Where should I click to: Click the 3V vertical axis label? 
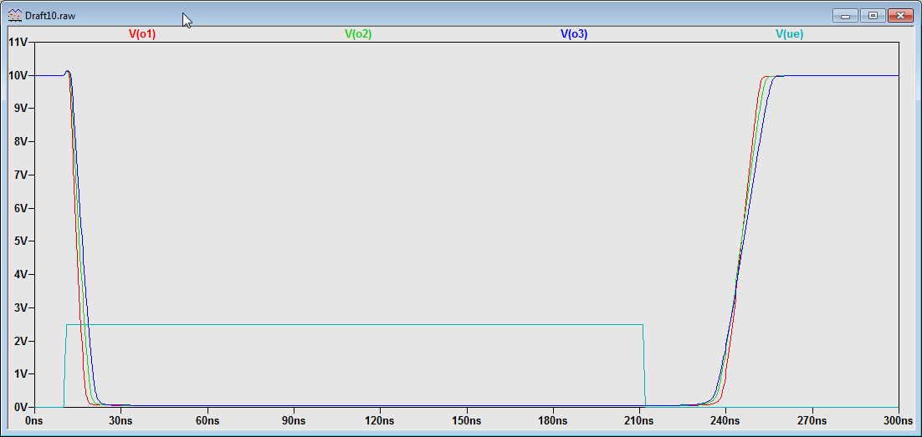coord(21,307)
